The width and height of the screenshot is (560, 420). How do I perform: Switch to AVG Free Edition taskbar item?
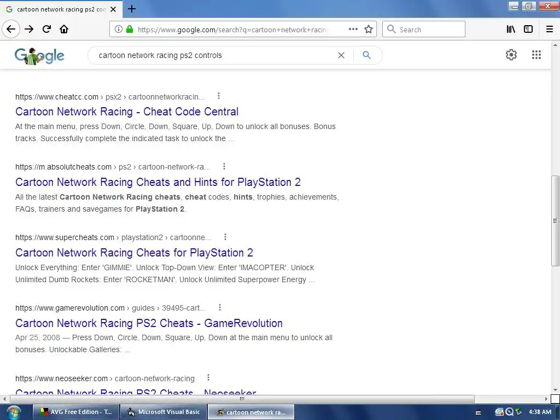click(75, 412)
